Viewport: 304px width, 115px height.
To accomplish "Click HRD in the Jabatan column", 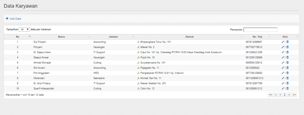I will 96,73.
